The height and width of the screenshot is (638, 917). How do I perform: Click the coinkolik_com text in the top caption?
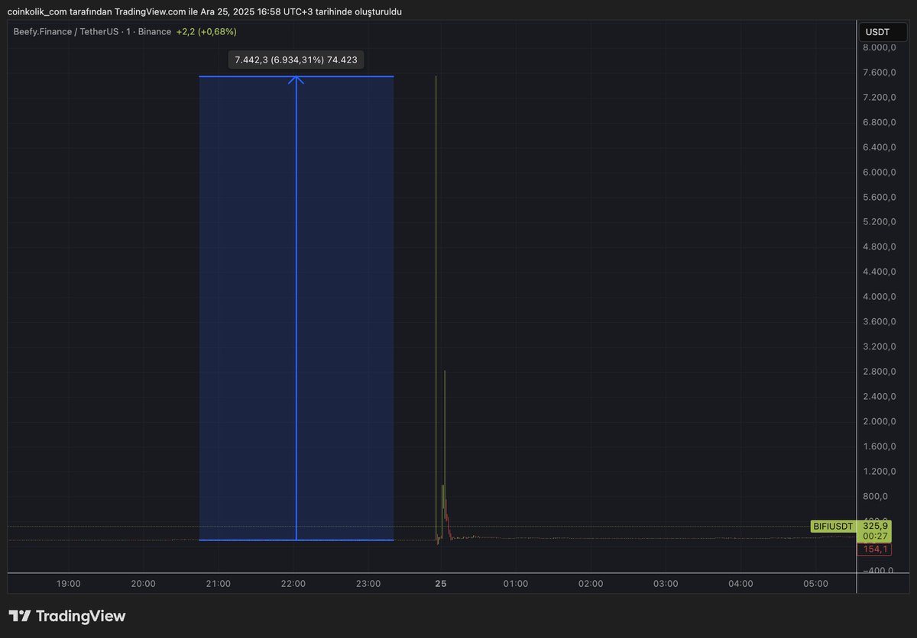click(x=37, y=11)
